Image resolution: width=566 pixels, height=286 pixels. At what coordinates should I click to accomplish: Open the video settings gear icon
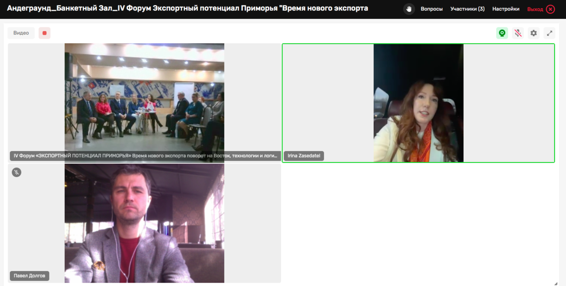[533, 33]
